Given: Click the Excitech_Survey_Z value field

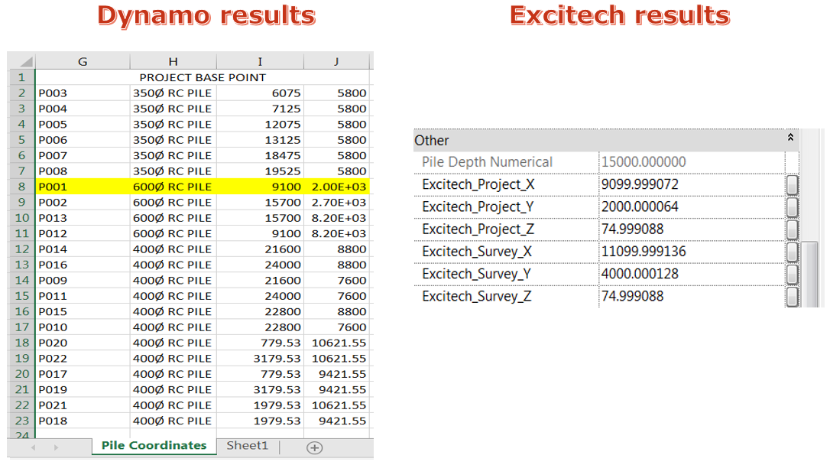Looking at the screenshot, I should tap(692, 296).
